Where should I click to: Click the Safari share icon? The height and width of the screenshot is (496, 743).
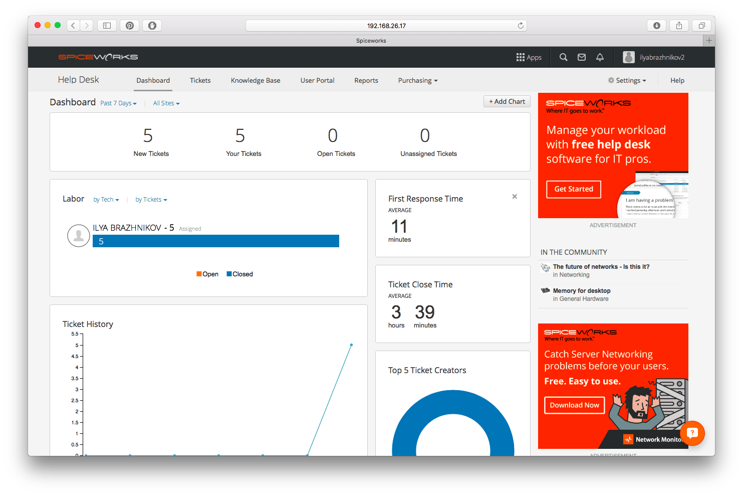(679, 26)
